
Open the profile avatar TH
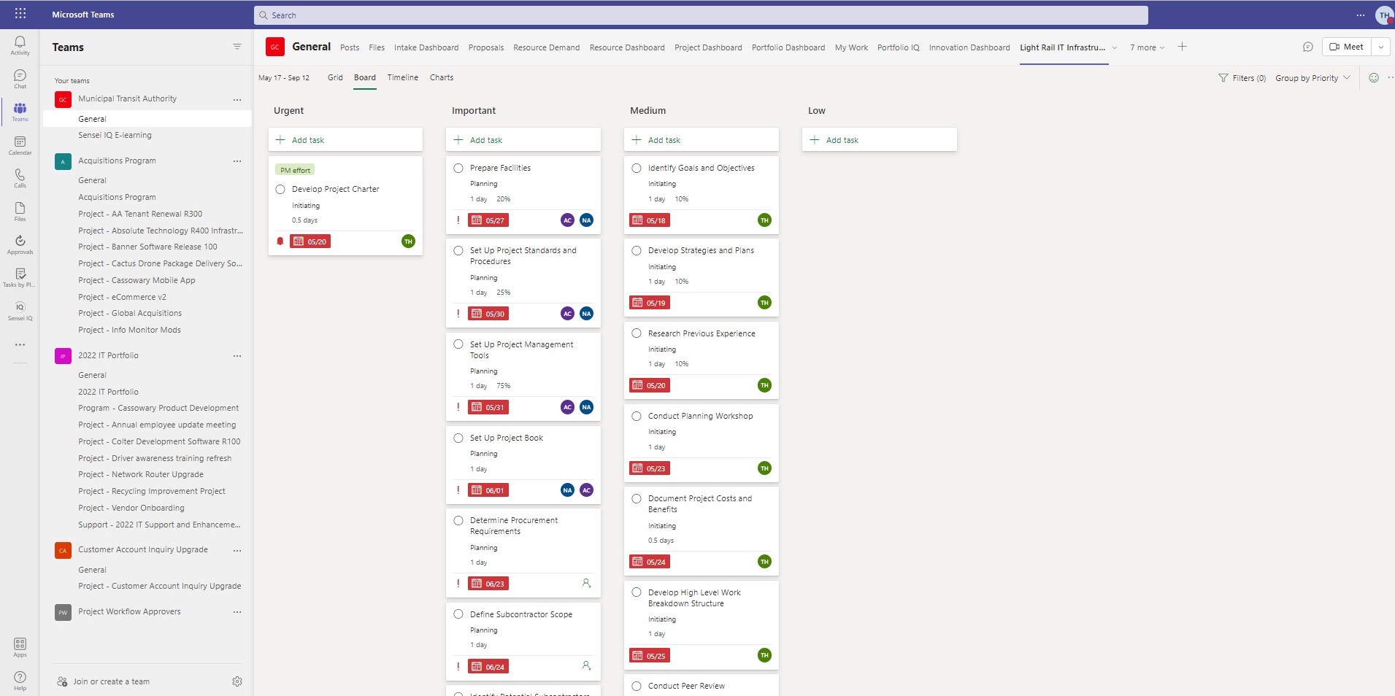click(x=1383, y=15)
